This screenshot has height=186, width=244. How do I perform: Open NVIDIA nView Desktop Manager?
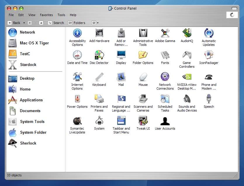187,77
